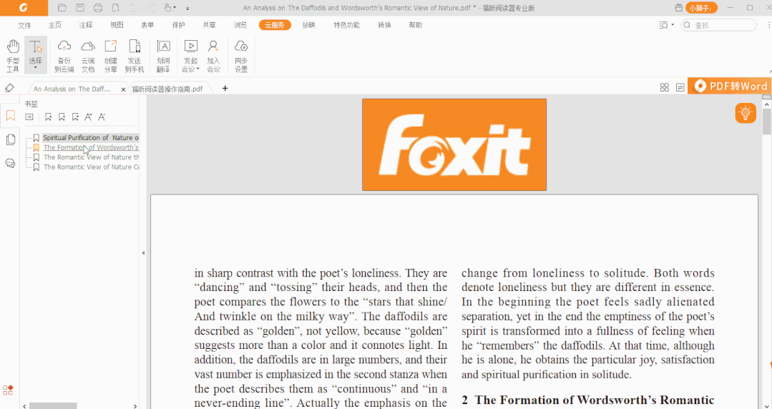Switch to 福昕阅读器操作指南.pdf document tab
772x409 pixels.
(167, 89)
